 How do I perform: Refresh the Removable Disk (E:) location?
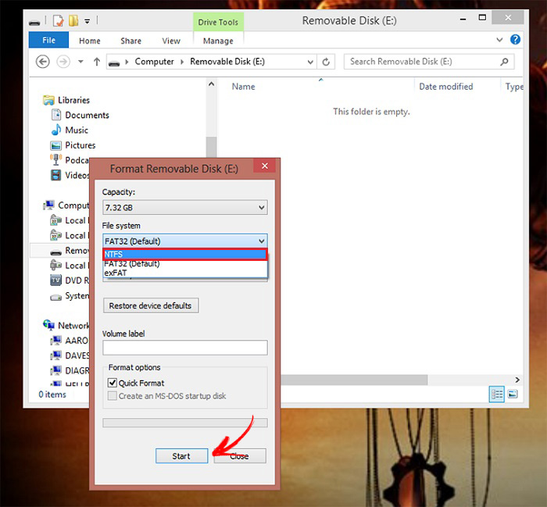tap(326, 62)
